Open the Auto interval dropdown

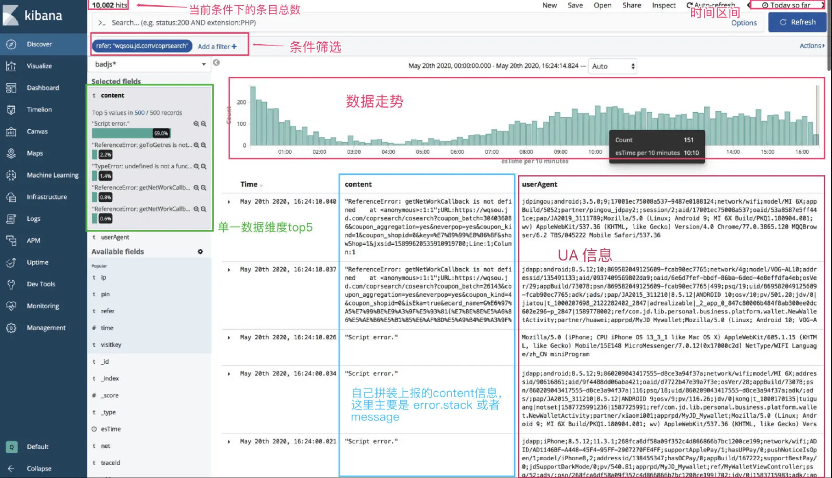pyautogui.click(x=613, y=66)
